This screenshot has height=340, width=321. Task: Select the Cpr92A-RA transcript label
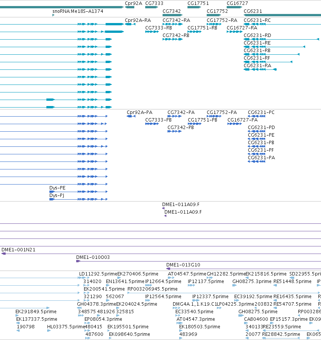click(x=138, y=20)
